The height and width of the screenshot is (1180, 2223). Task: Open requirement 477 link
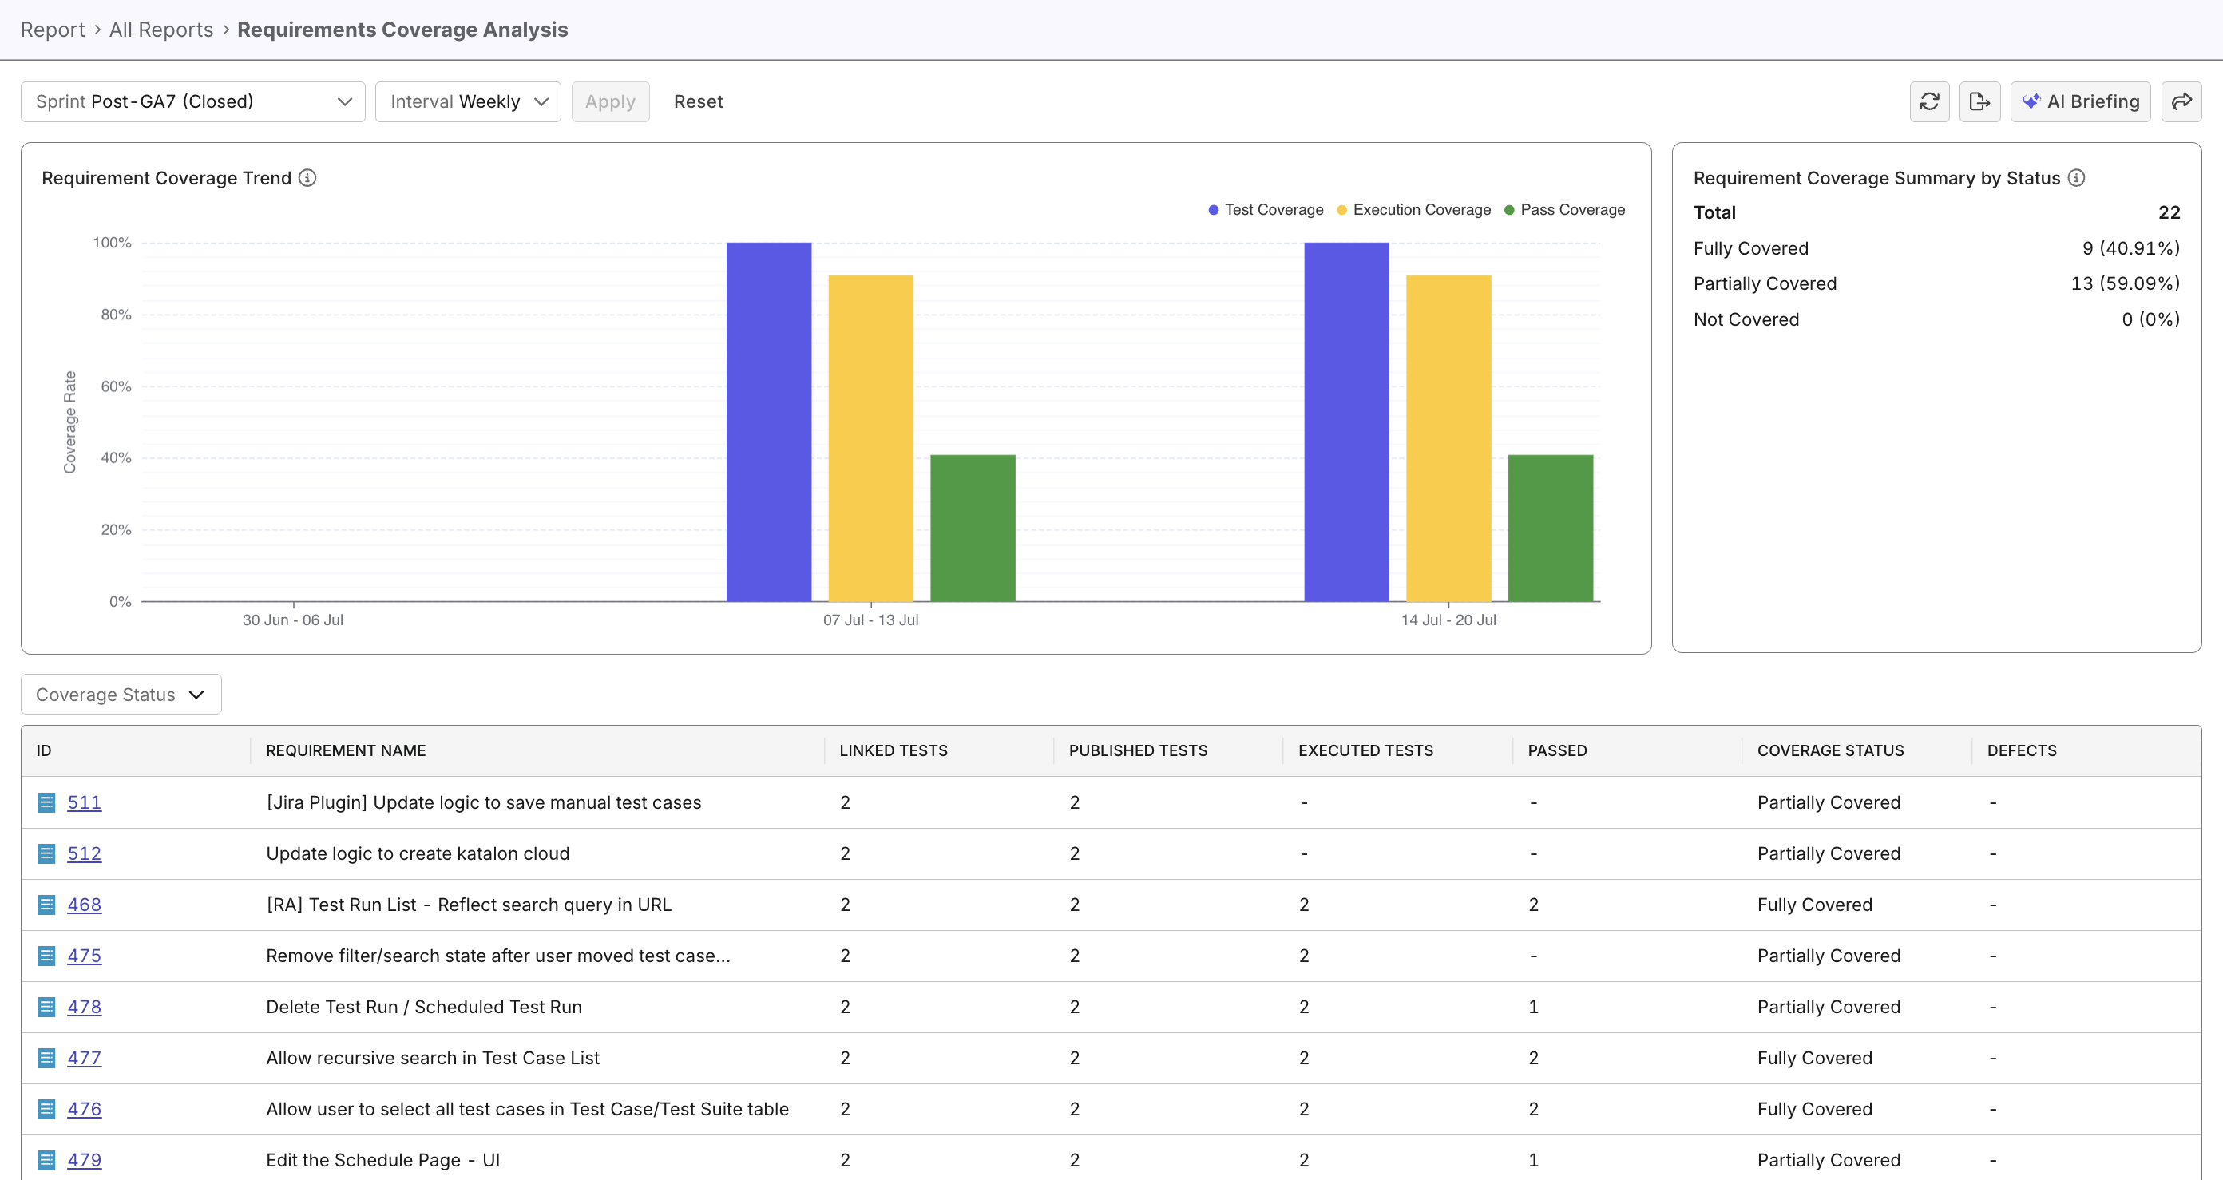coord(84,1058)
